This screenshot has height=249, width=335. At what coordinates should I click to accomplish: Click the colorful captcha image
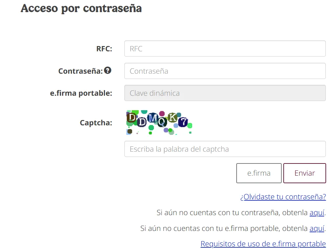coord(159,123)
